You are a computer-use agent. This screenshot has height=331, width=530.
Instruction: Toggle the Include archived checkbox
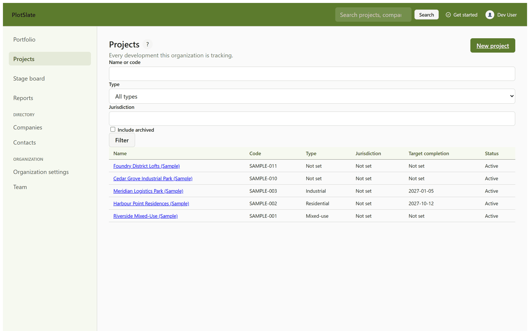(x=113, y=129)
